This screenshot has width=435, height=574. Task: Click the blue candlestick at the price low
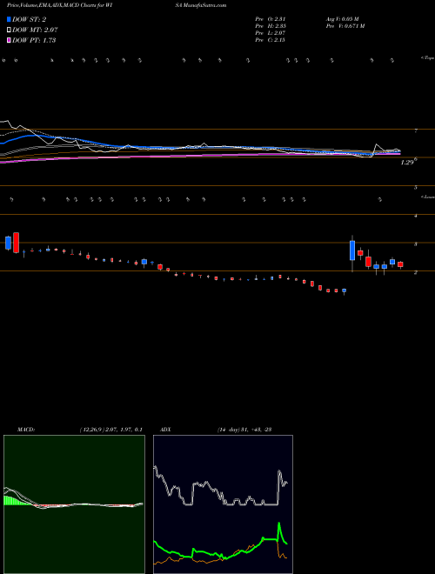pos(344,290)
